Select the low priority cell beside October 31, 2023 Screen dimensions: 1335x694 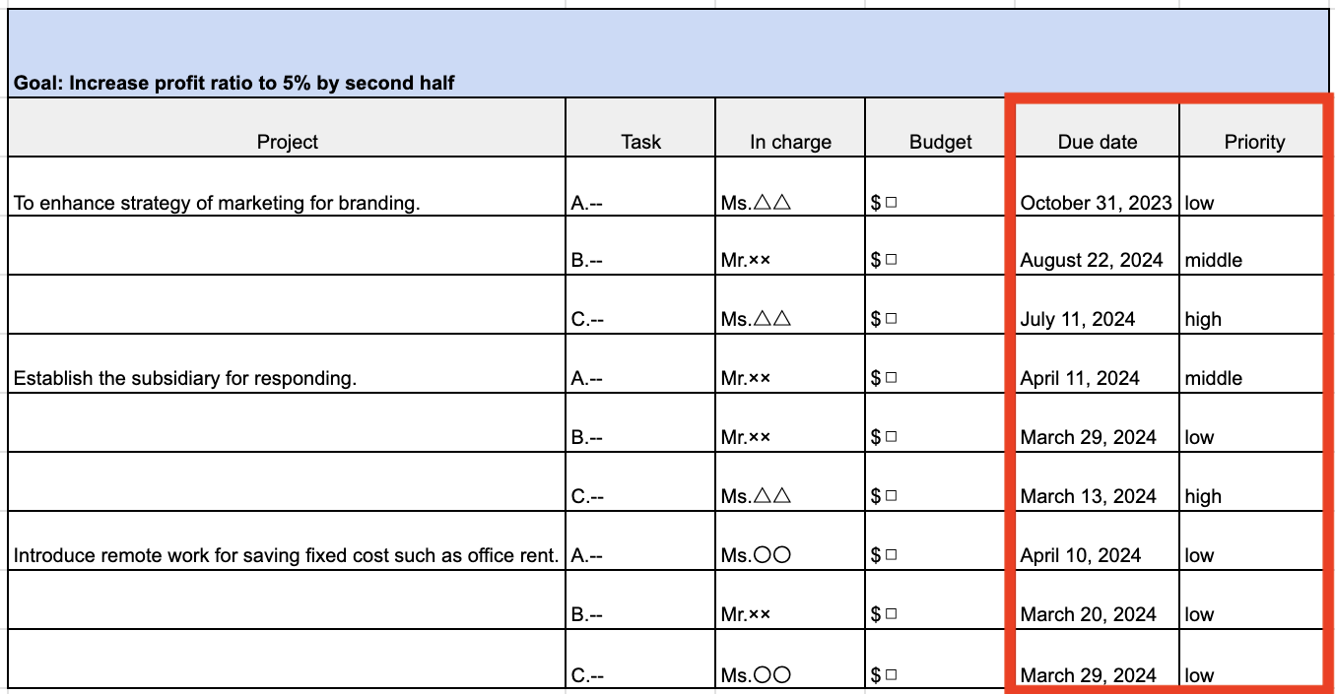click(1199, 204)
